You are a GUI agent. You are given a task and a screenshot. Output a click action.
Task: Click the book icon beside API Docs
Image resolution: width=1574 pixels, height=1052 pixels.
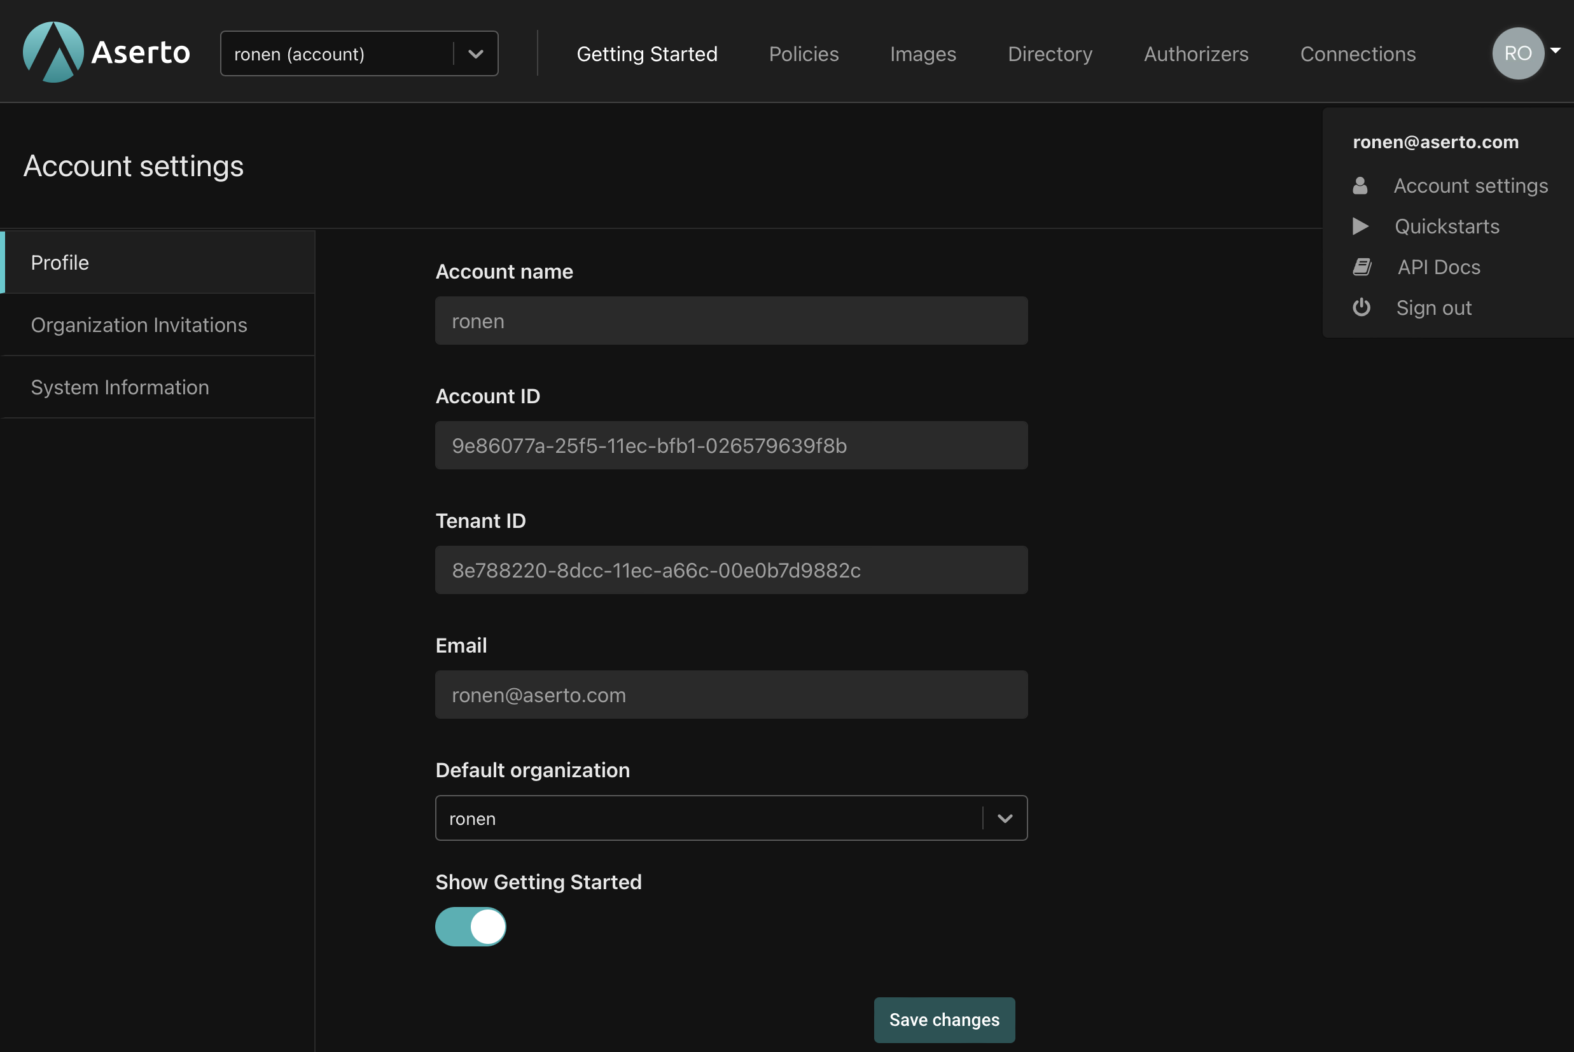tap(1362, 267)
